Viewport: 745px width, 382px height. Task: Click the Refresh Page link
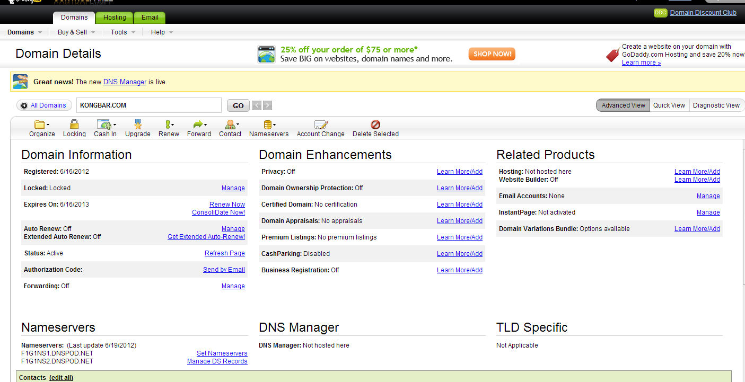coord(225,253)
